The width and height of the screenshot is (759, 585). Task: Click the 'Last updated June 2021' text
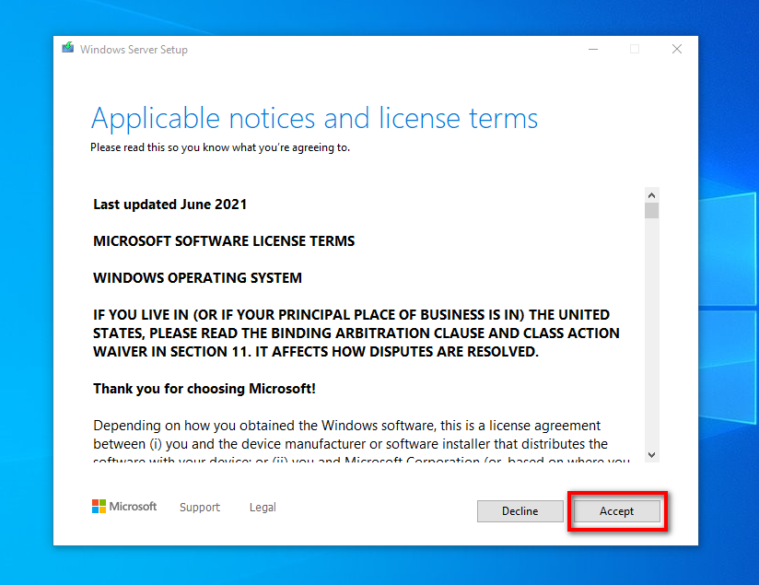pyautogui.click(x=169, y=205)
